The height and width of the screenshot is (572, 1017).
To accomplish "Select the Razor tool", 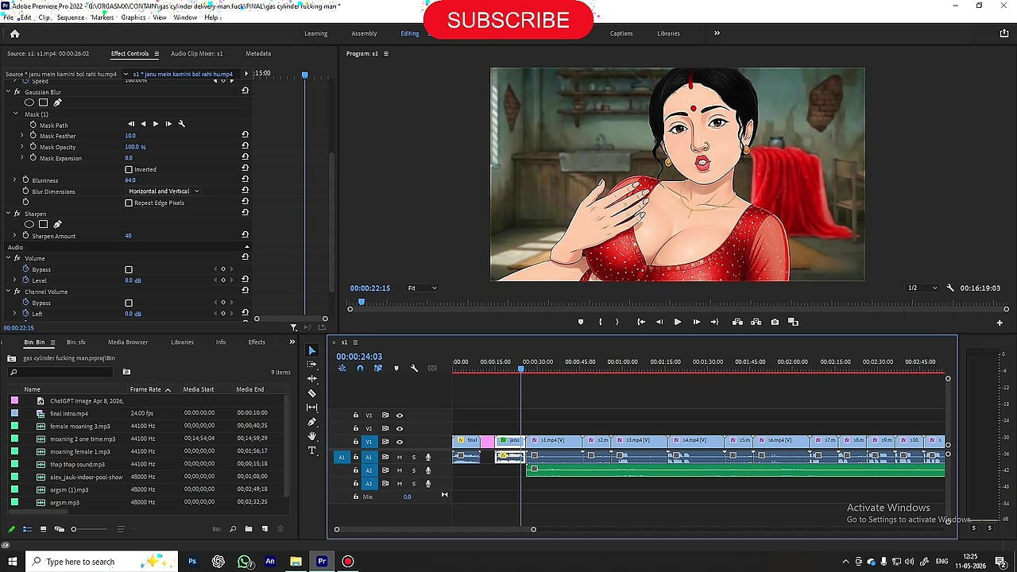I will coord(311,393).
